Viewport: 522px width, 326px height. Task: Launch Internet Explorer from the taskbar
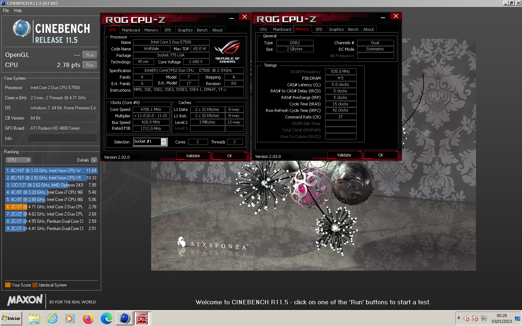click(53, 318)
